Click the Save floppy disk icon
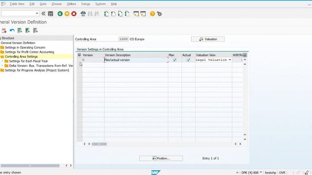This screenshot has height=175, width=312. tap(51, 14)
